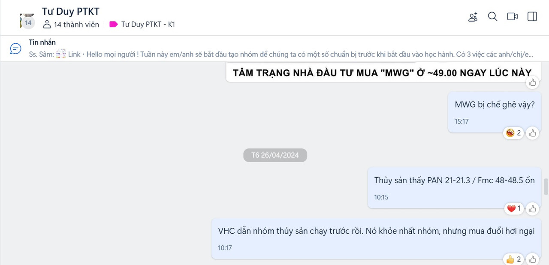Click the 'VHC dẫn nhóm thủy sản' message text
Image resolution: width=549 pixels, height=265 pixels.
pos(376,231)
